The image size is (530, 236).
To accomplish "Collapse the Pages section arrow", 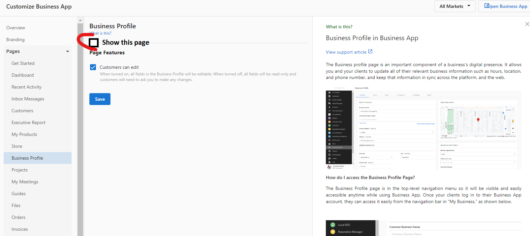I will [x=68, y=51].
